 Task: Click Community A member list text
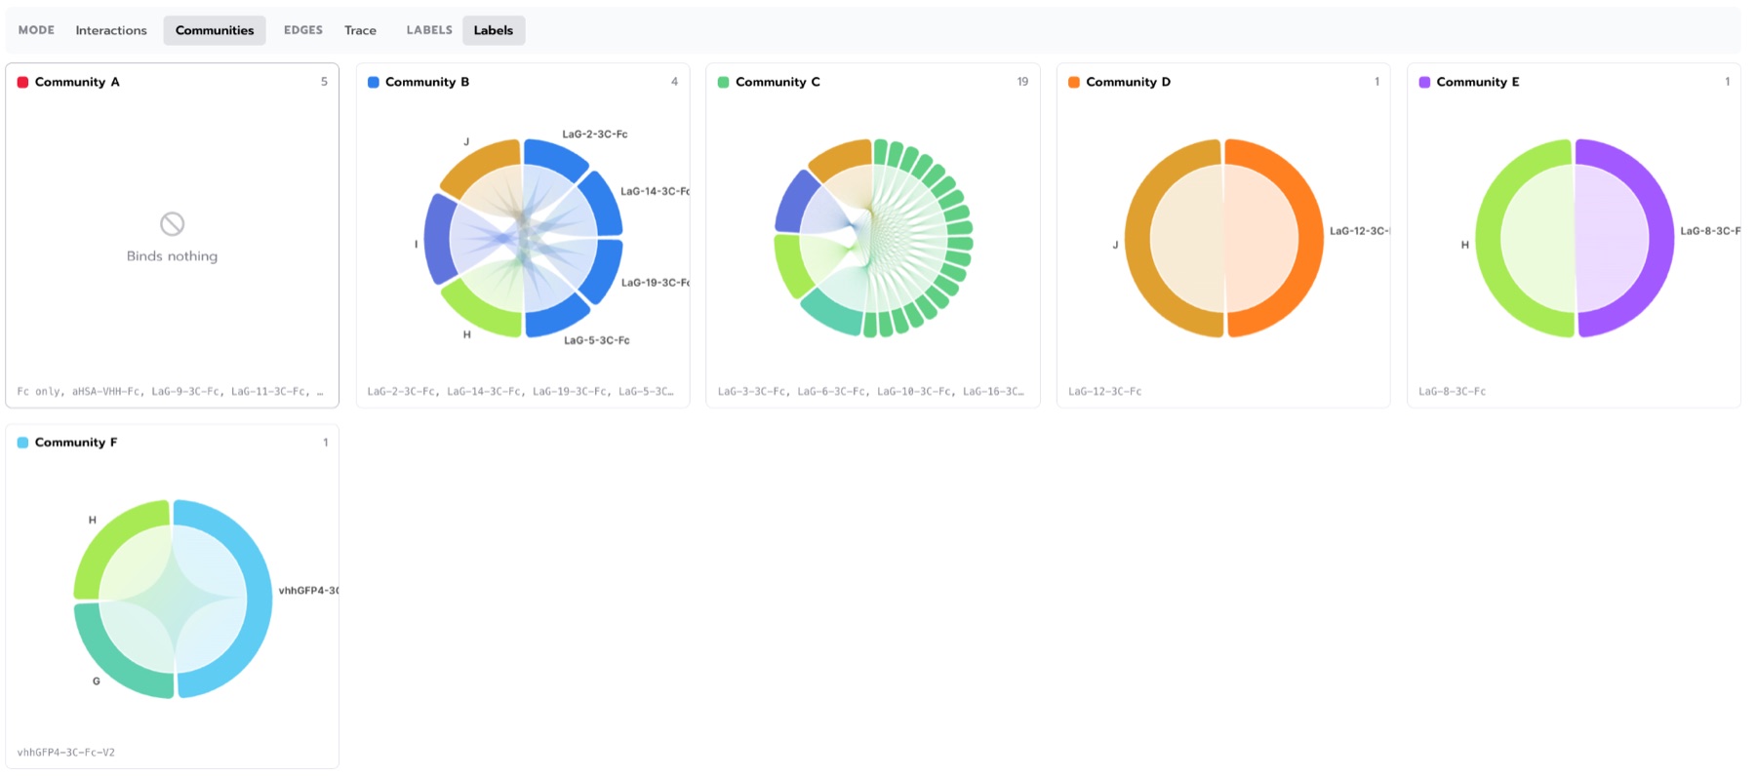point(171,392)
